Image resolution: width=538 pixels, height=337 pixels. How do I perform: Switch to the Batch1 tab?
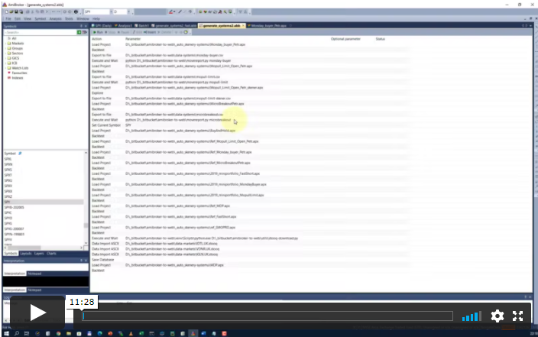click(x=142, y=26)
